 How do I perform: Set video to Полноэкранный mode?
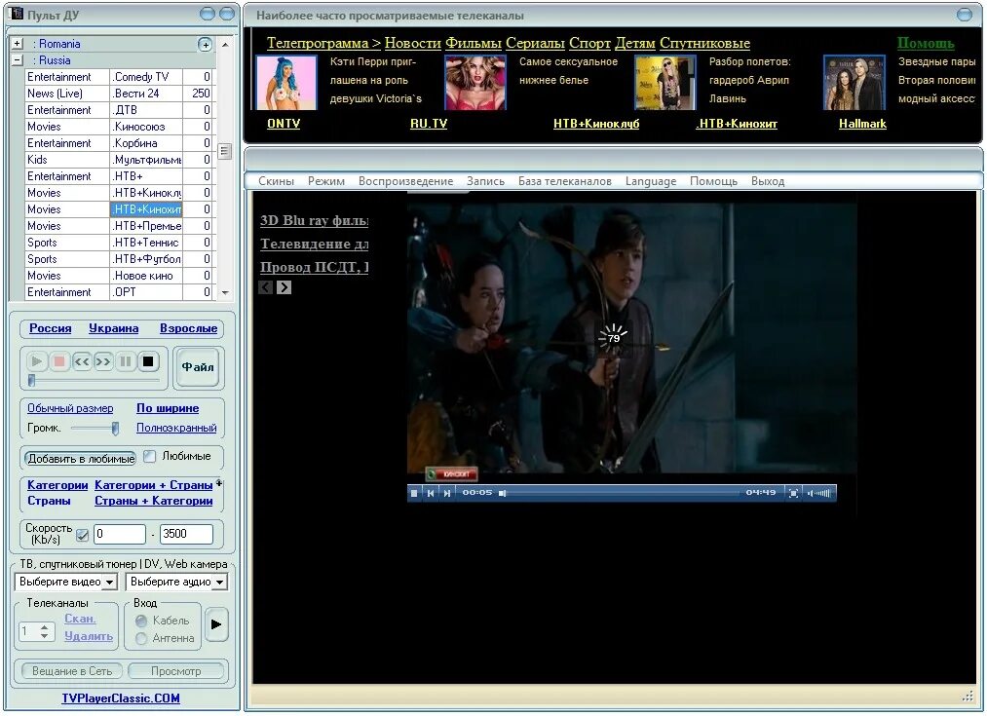[176, 428]
